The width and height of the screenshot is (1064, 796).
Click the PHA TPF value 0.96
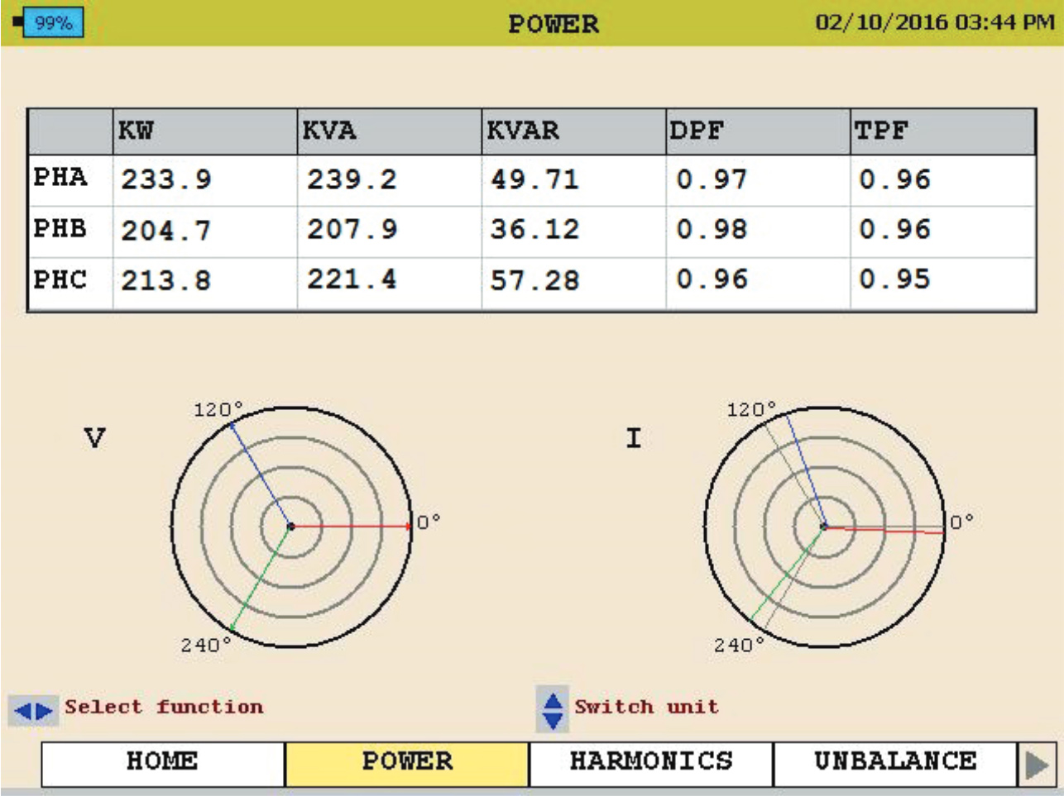pyautogui.click(x=895, y=179)
